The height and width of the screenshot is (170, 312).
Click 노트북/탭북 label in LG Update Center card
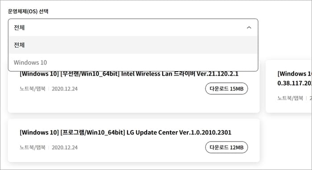(33, 147)
